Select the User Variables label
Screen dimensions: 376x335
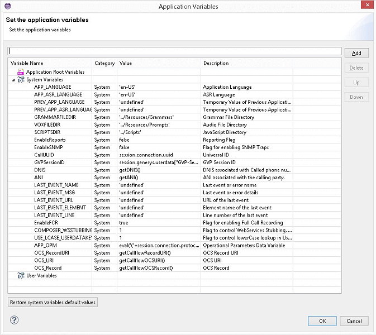click(x=41, y=276)
